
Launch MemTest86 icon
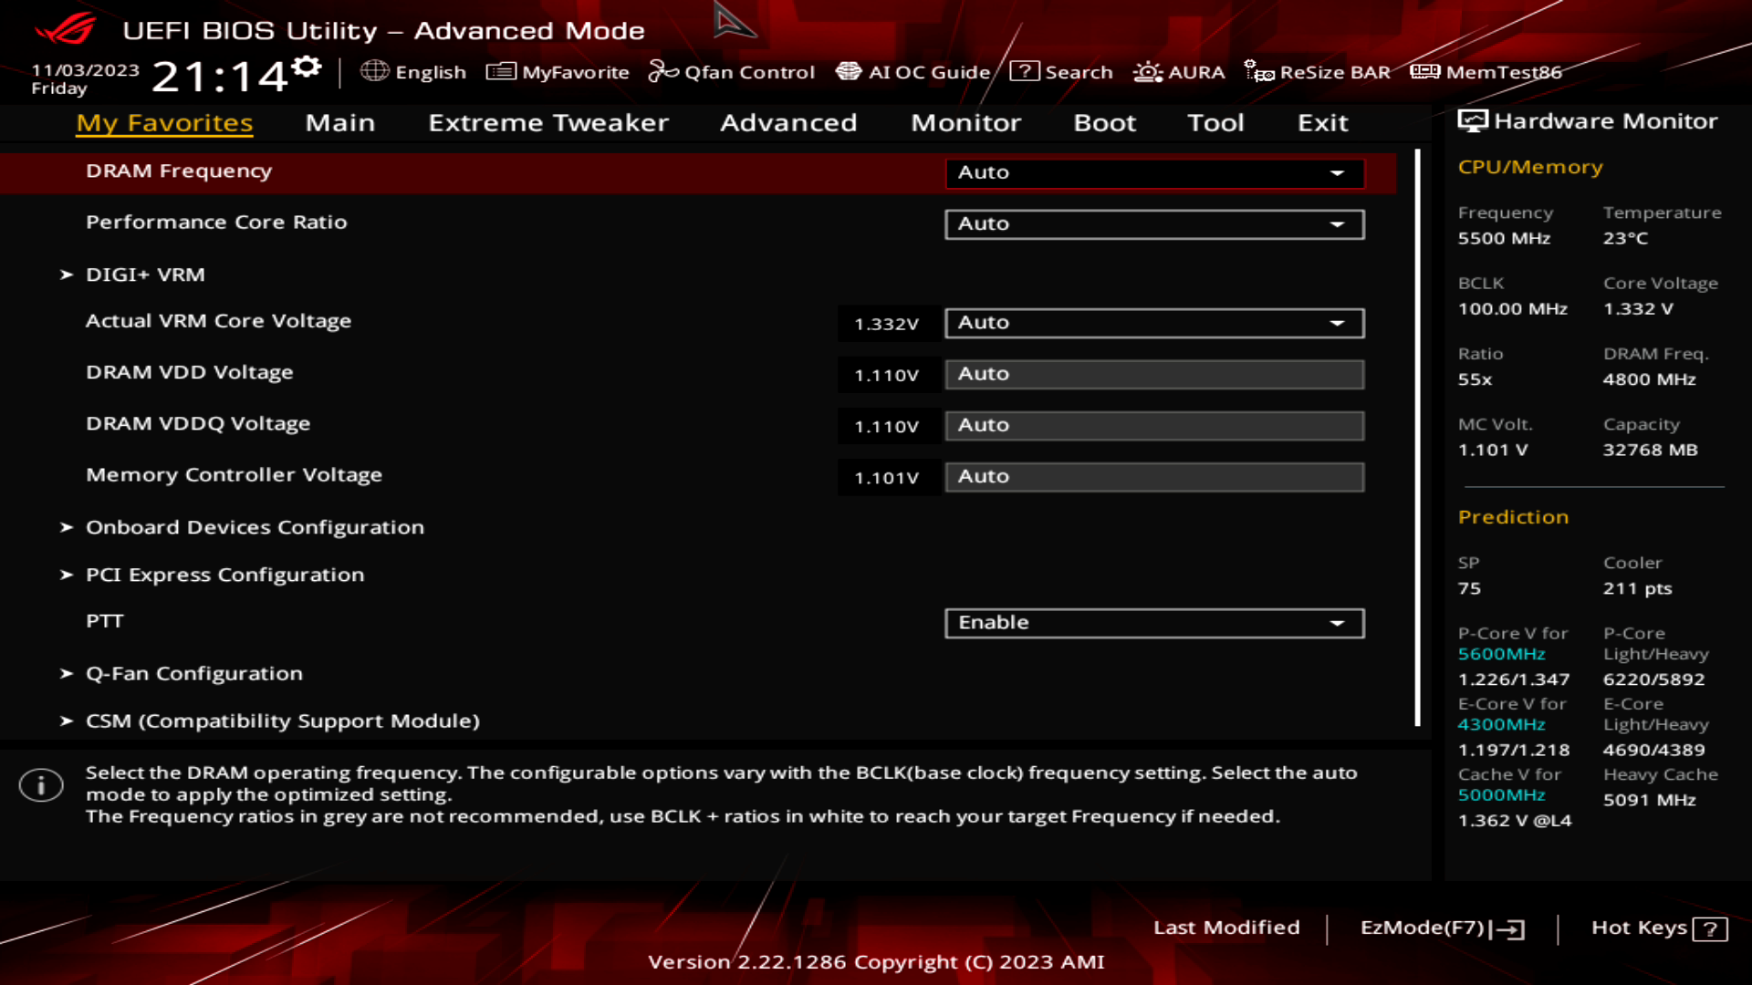(x=1424, y=71)
